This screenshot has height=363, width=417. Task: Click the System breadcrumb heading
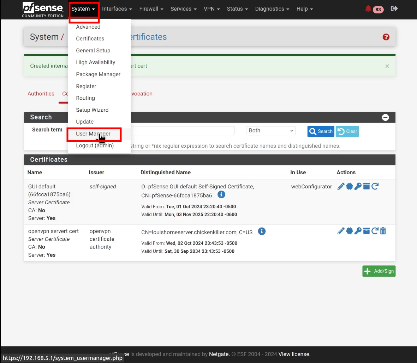[x=44, y=37]
